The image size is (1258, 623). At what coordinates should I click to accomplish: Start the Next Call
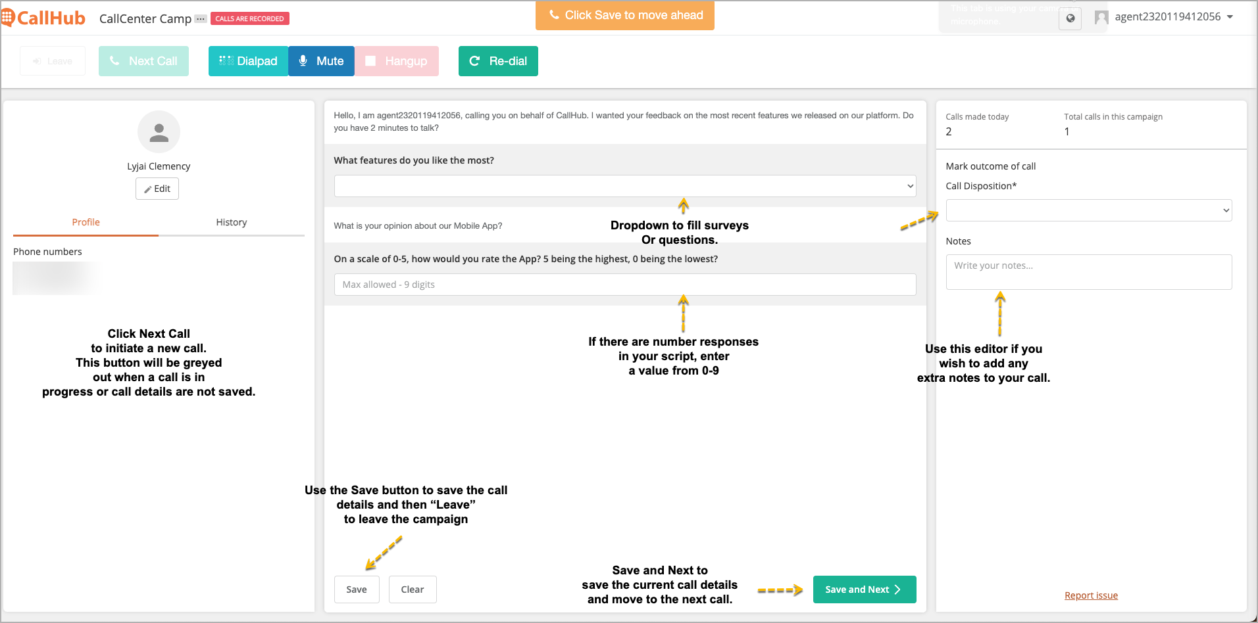click(x=143, y=61)
